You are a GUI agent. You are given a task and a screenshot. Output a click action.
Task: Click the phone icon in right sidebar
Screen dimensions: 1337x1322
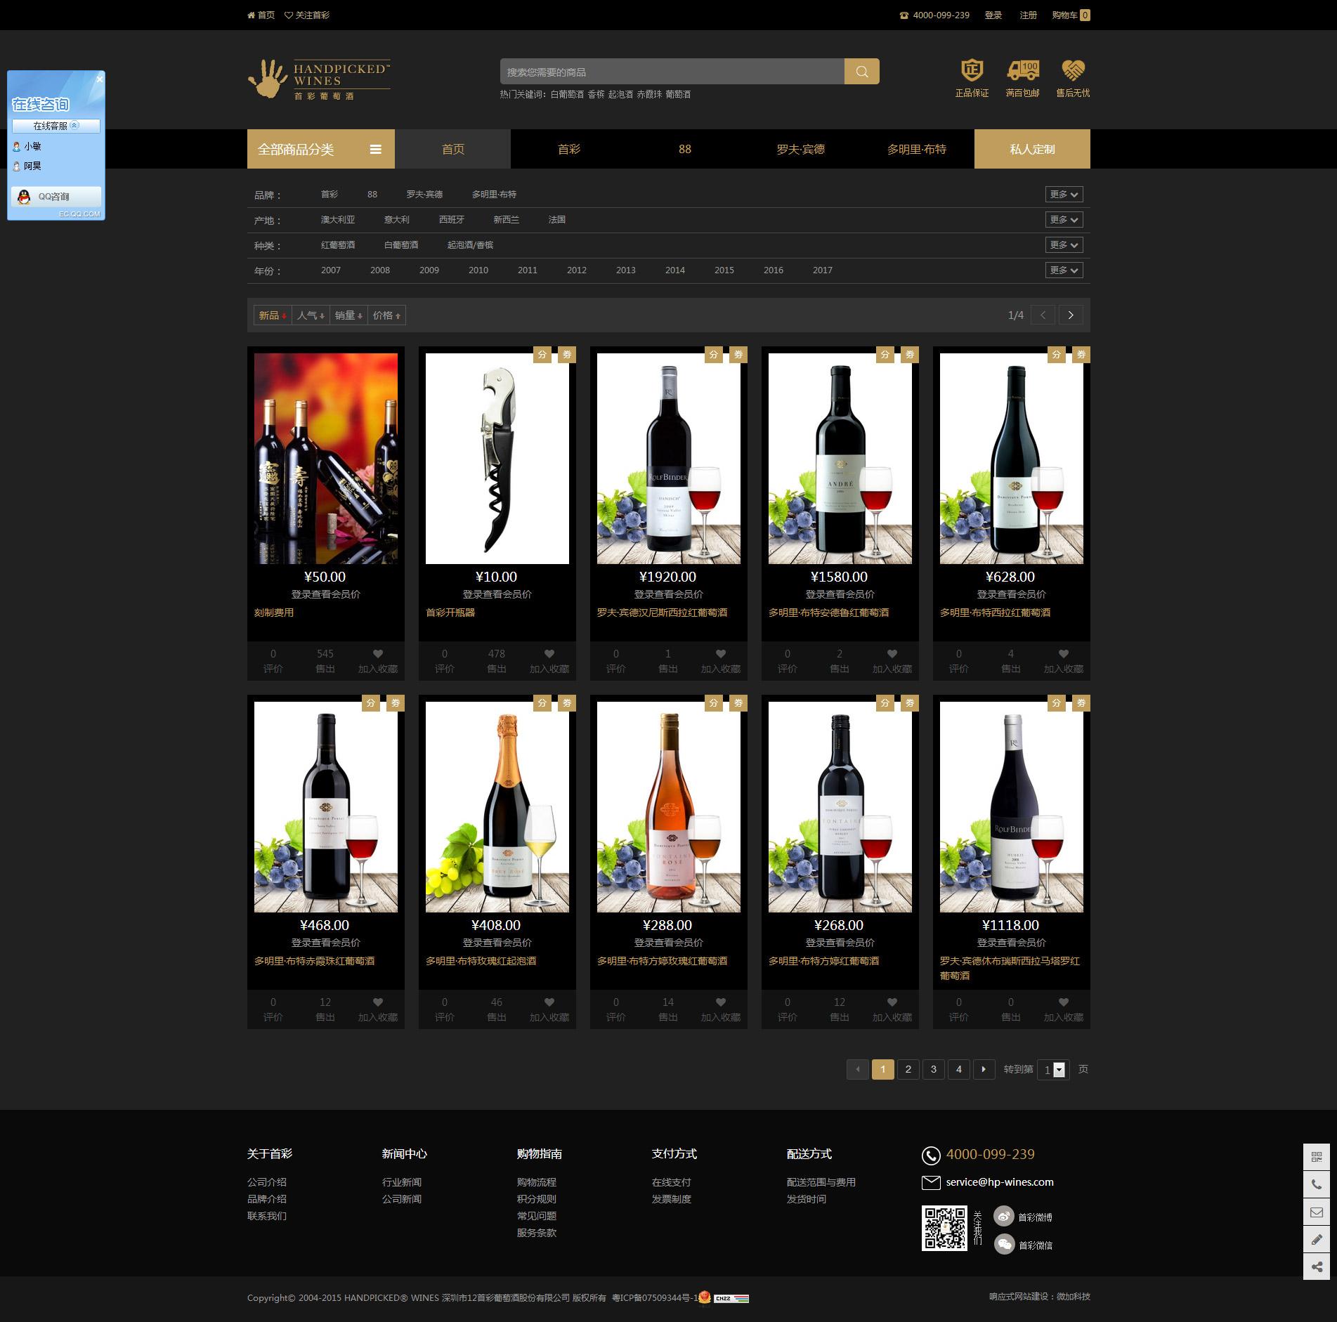1316,1184
